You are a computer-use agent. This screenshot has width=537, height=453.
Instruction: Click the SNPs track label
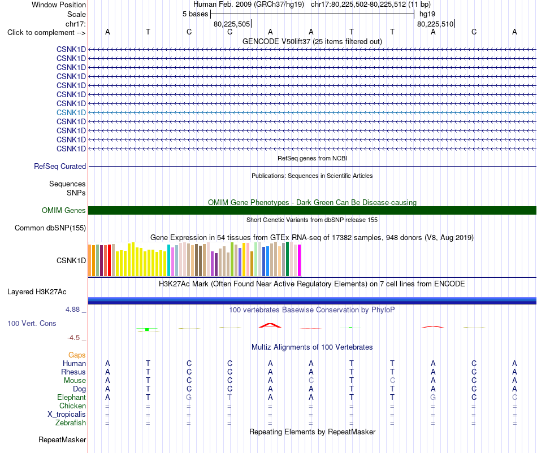(76, 193)
